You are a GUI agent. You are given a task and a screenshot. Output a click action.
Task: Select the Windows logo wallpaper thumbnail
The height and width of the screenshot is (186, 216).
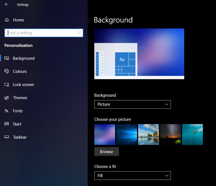coord(127,135)
